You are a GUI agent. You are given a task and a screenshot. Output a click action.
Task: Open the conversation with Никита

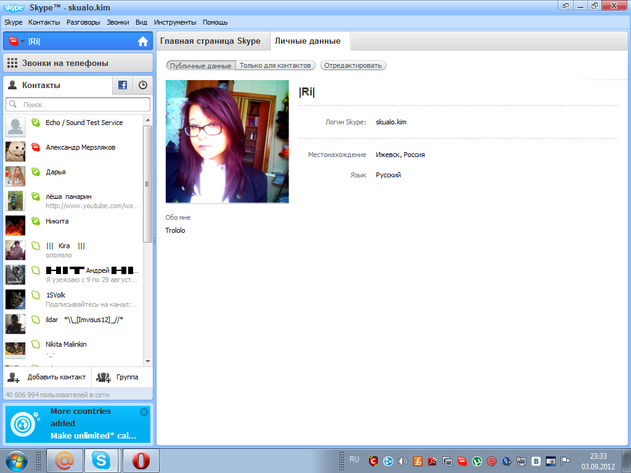pyautogui.click(x=73, y=225)
